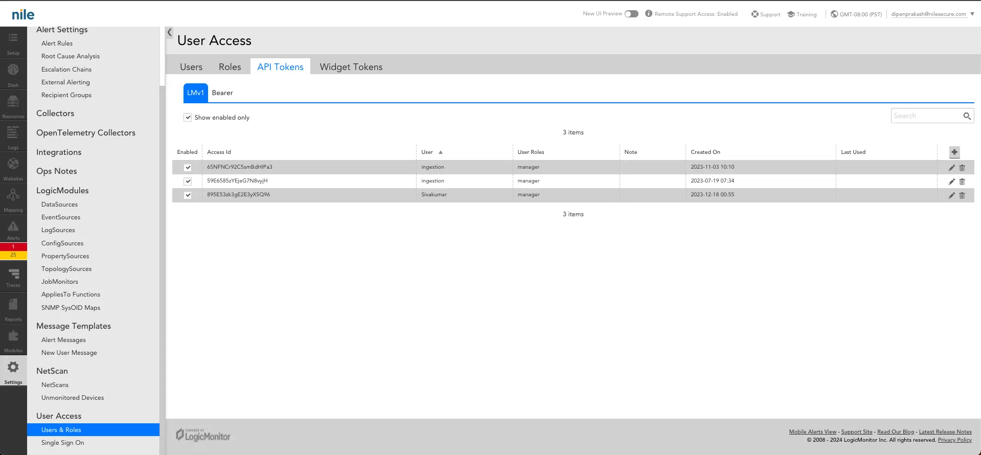Select the Bearer token sub-tab
Image resolution: width=981 pixels, height=455 pixels.
[x=222, y=93]
